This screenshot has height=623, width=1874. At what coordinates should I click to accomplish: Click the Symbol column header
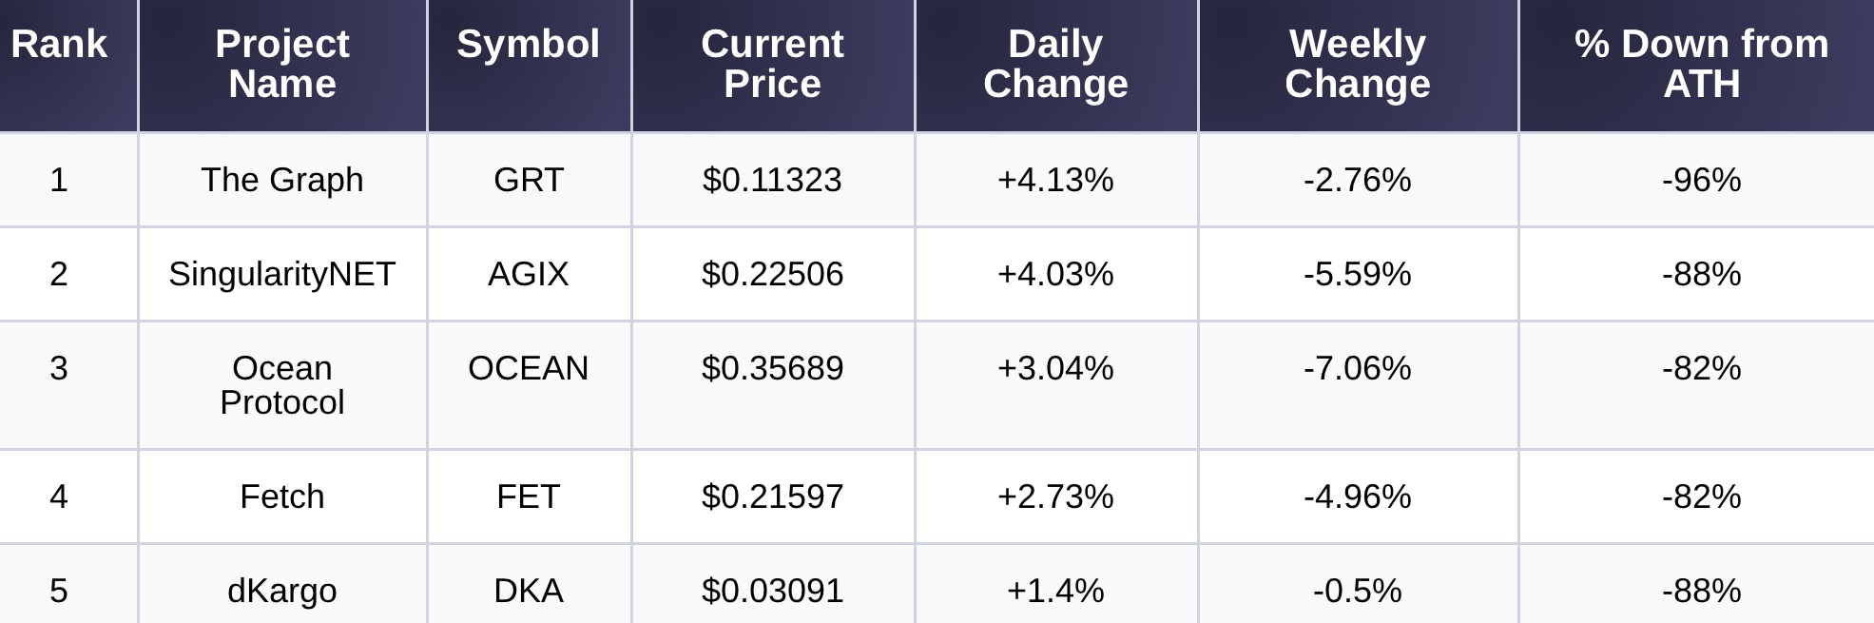529,45
